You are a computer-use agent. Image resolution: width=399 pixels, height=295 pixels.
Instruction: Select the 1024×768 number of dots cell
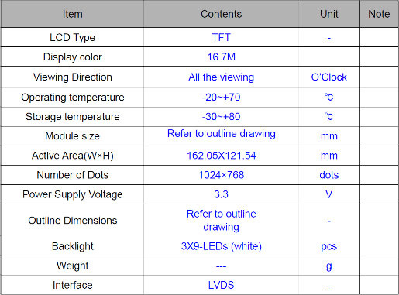[x=221, y=175]
